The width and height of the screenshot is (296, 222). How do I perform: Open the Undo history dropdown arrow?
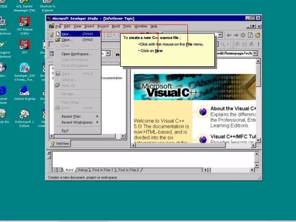[115, 35]
